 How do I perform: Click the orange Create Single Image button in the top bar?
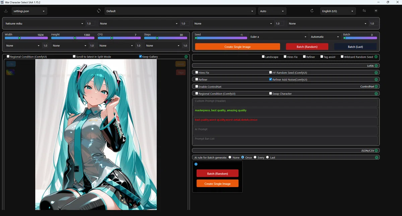[238, 47]
